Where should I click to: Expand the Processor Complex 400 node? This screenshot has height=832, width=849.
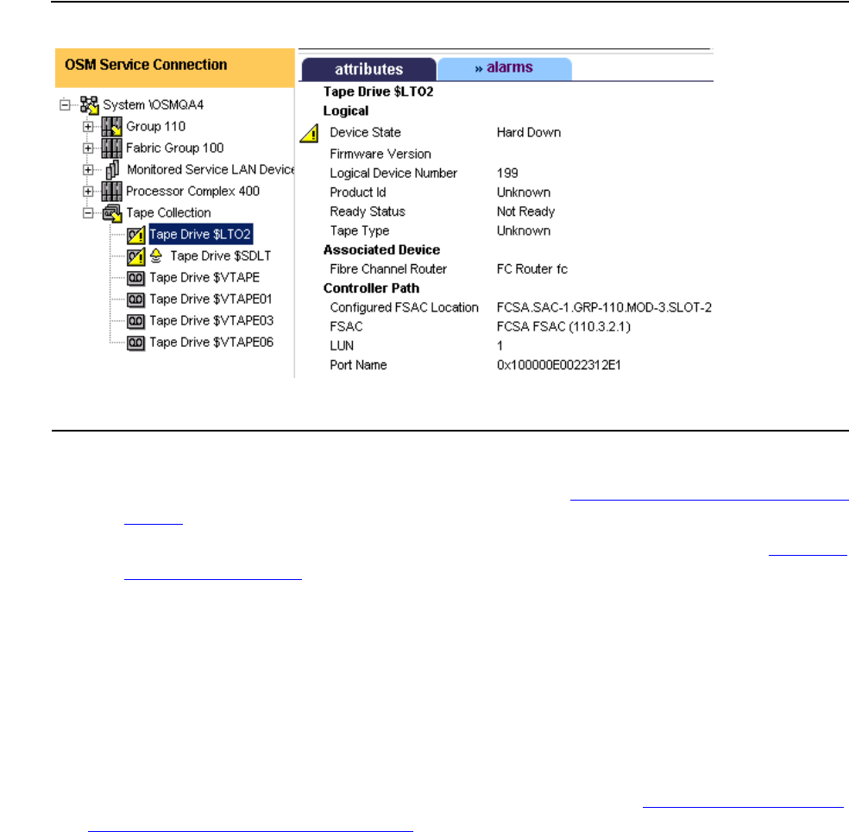pyautogui.click(x=88, y=192)
